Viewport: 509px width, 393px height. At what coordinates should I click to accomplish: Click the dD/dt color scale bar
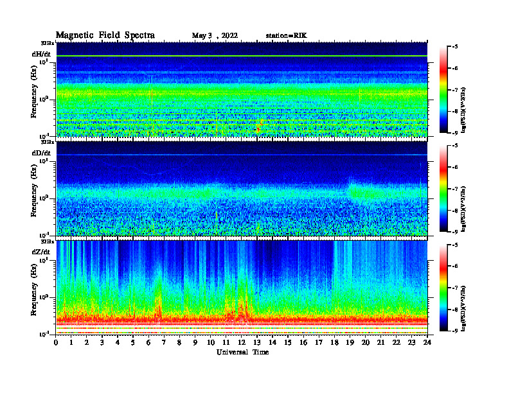tap(443, 189)
